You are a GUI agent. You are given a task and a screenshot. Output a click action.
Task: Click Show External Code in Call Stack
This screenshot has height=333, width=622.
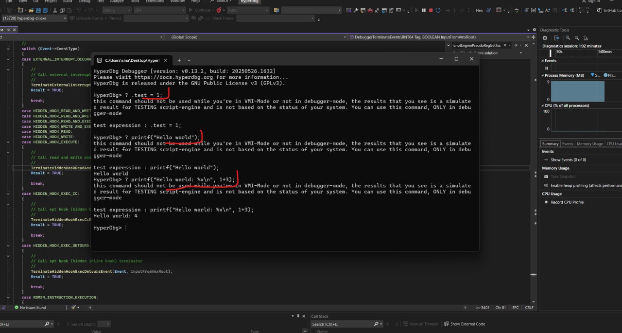point(464,324)
